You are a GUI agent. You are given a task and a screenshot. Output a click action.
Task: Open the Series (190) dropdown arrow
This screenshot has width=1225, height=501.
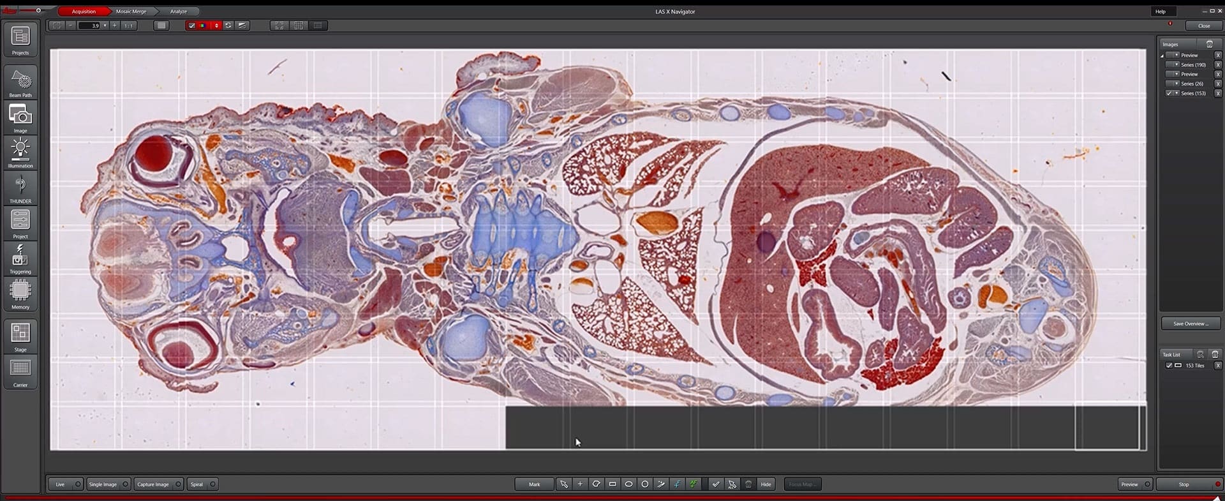[1177, 64]
